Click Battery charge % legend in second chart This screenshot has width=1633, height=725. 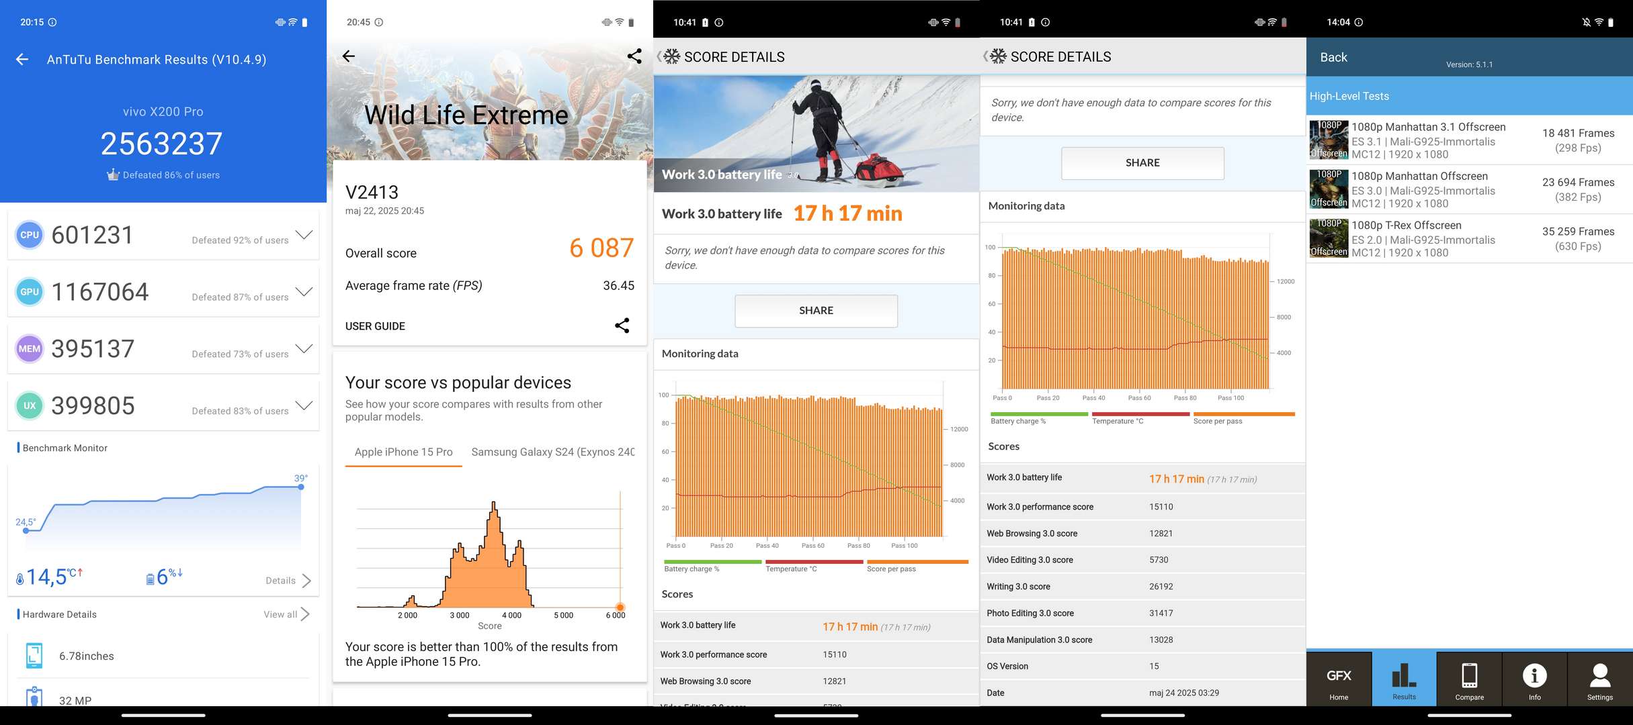1039,418
